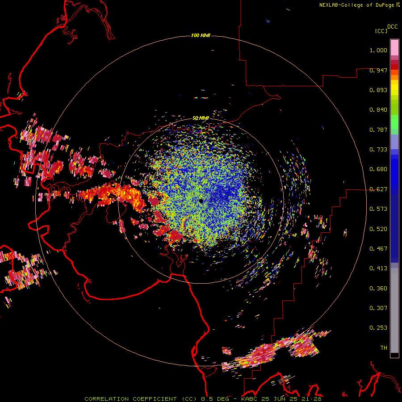This screenshot has height=402, width=402.
Task: Select the 0.947 legend value
Action: click(378, 70)
